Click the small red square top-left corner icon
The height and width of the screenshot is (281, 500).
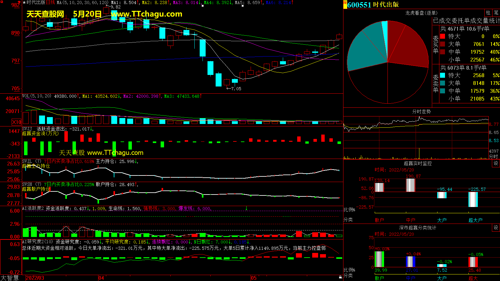[x=2, y=2]
